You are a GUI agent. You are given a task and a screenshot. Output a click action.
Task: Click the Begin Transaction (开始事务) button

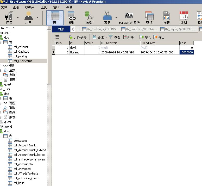pos(78,37)
